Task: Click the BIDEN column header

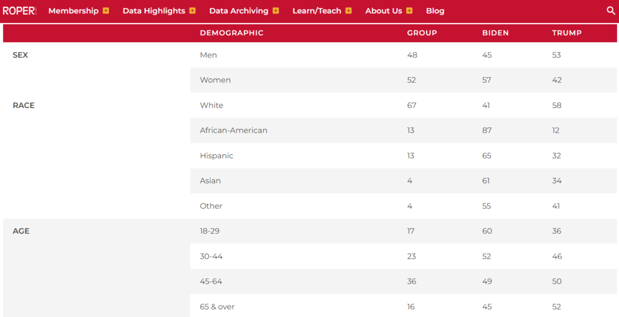Action: coord(495,33)
